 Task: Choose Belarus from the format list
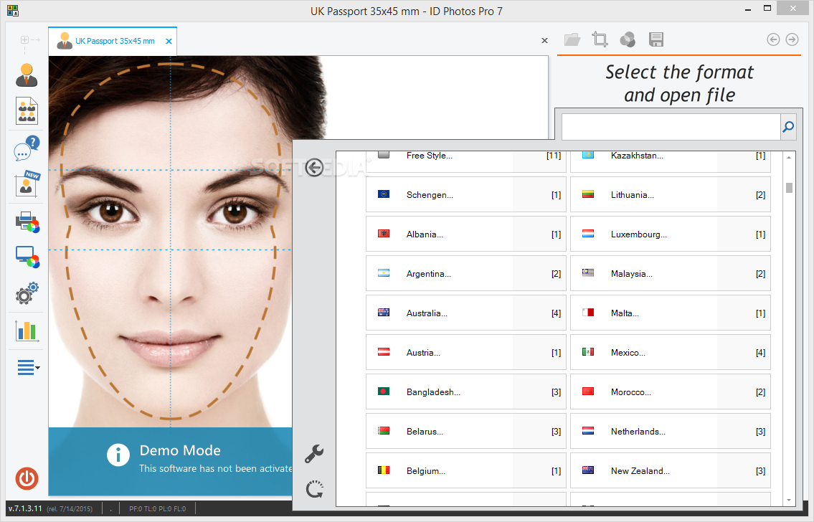point(465,431)
